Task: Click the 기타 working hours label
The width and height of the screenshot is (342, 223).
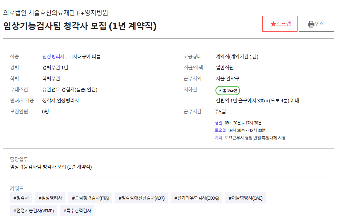Action: coord(218,138)
